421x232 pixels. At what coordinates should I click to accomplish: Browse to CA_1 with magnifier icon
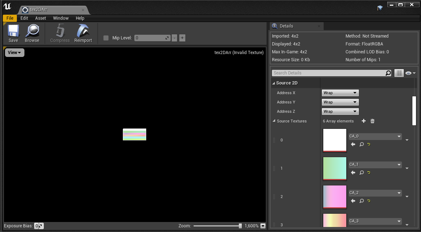(x=362, y=173)
